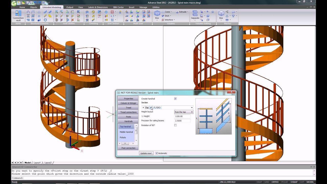Choose the Interfere volumes tool
The width and height of the screenshot is (327, 184).
tap(168, 20)
